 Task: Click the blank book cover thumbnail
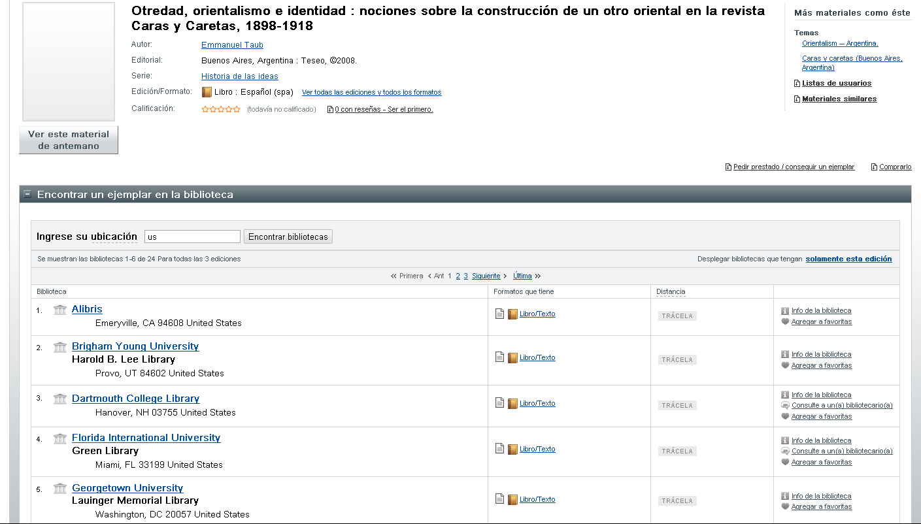(x=69, y=62)
